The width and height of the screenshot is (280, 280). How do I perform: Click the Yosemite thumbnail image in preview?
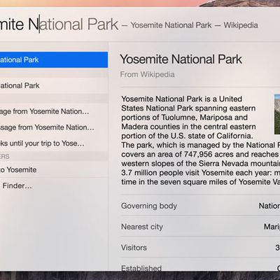tap(277, 114)
